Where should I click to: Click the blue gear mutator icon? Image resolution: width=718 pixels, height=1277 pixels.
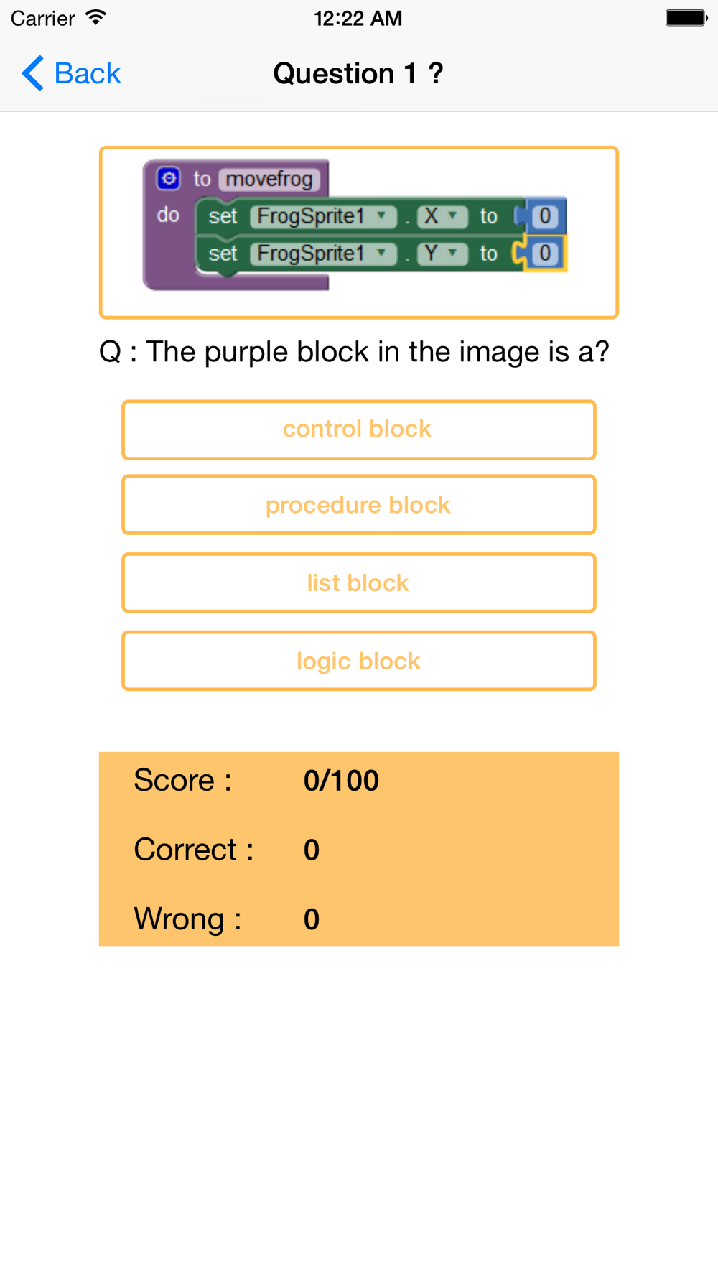[169, 178]
